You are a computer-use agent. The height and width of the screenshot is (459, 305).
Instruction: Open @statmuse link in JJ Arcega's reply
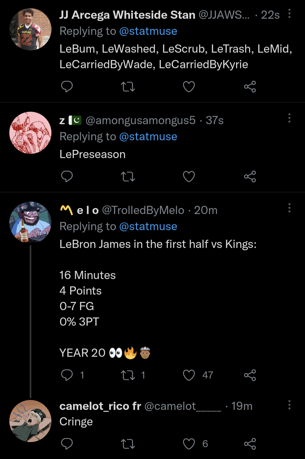(148, 31)
